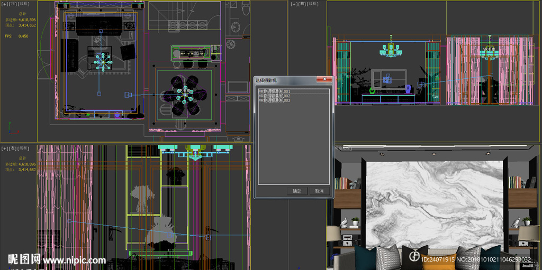Confirm camera selection with 确定 button
542x270 pixels.
[297, 191]
